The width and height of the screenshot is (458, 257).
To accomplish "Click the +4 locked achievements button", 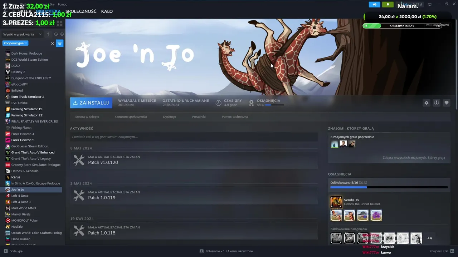I will coord(429,238).
